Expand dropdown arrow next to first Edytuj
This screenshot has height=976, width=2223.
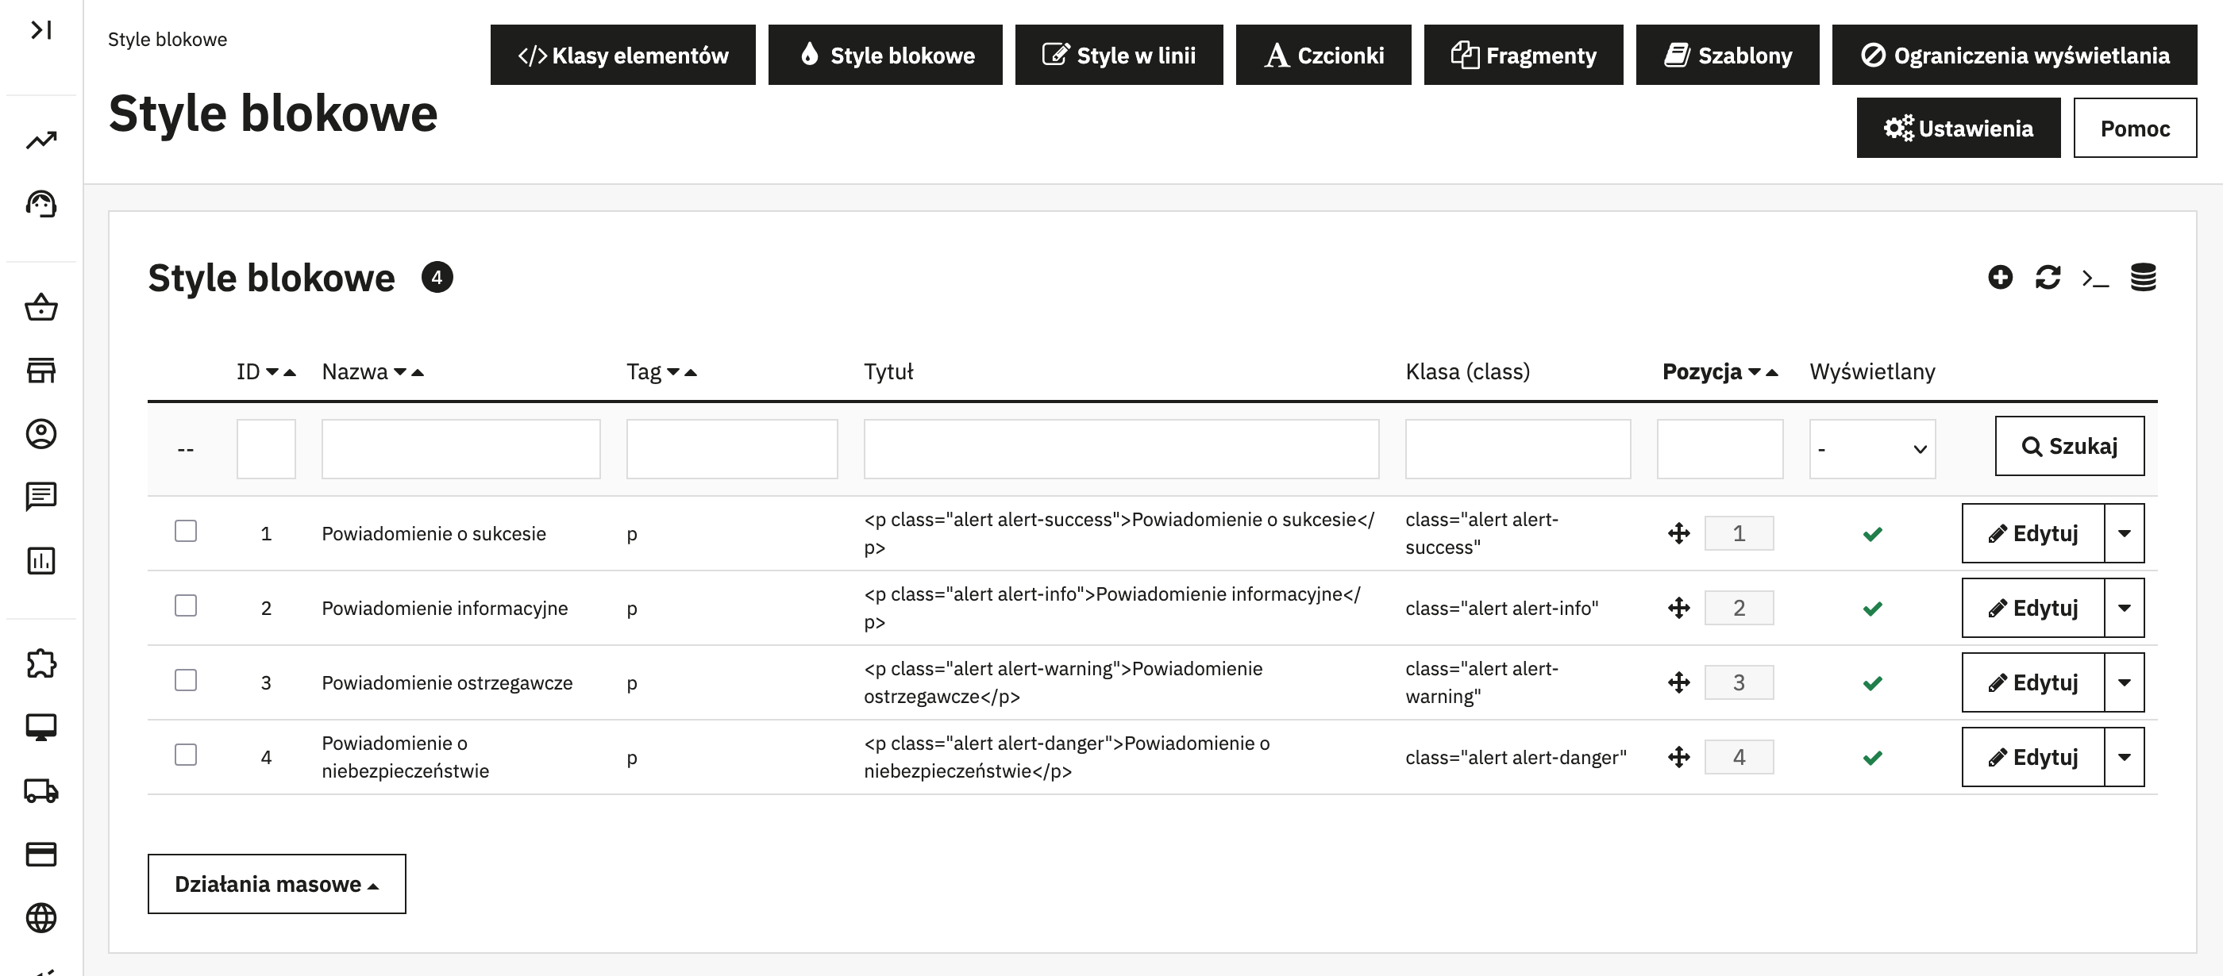(2124, 534)
